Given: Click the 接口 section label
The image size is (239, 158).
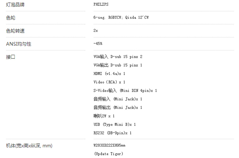Looking at the screenshot, I should pyautogui.click(x=11, y=57).
